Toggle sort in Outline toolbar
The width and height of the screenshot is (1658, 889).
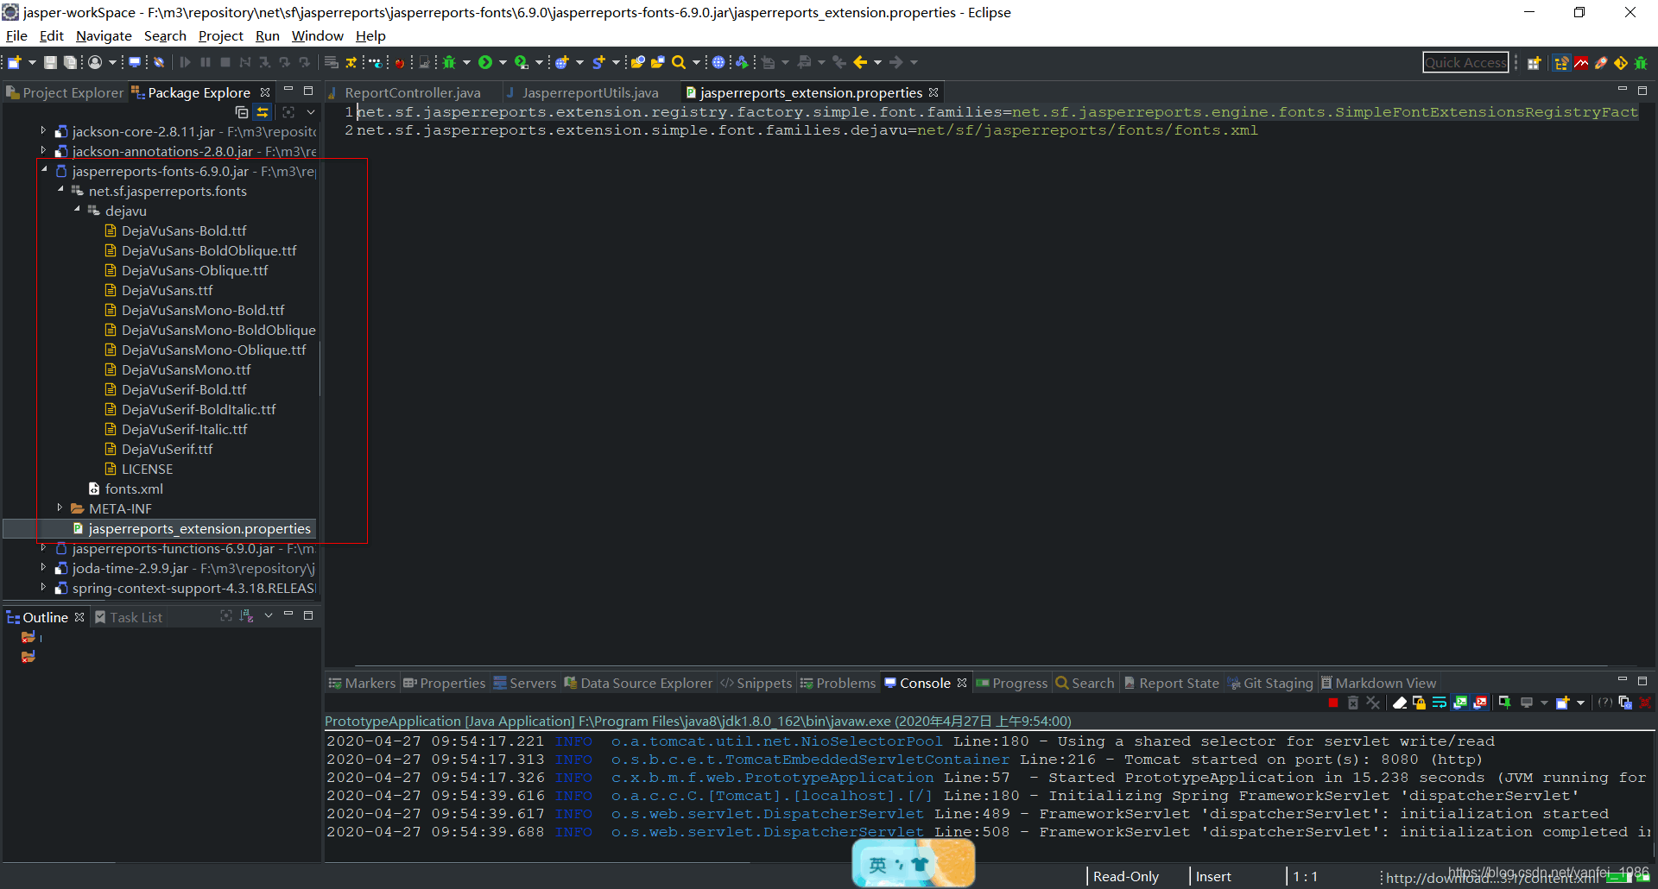[x=247, y=616]
